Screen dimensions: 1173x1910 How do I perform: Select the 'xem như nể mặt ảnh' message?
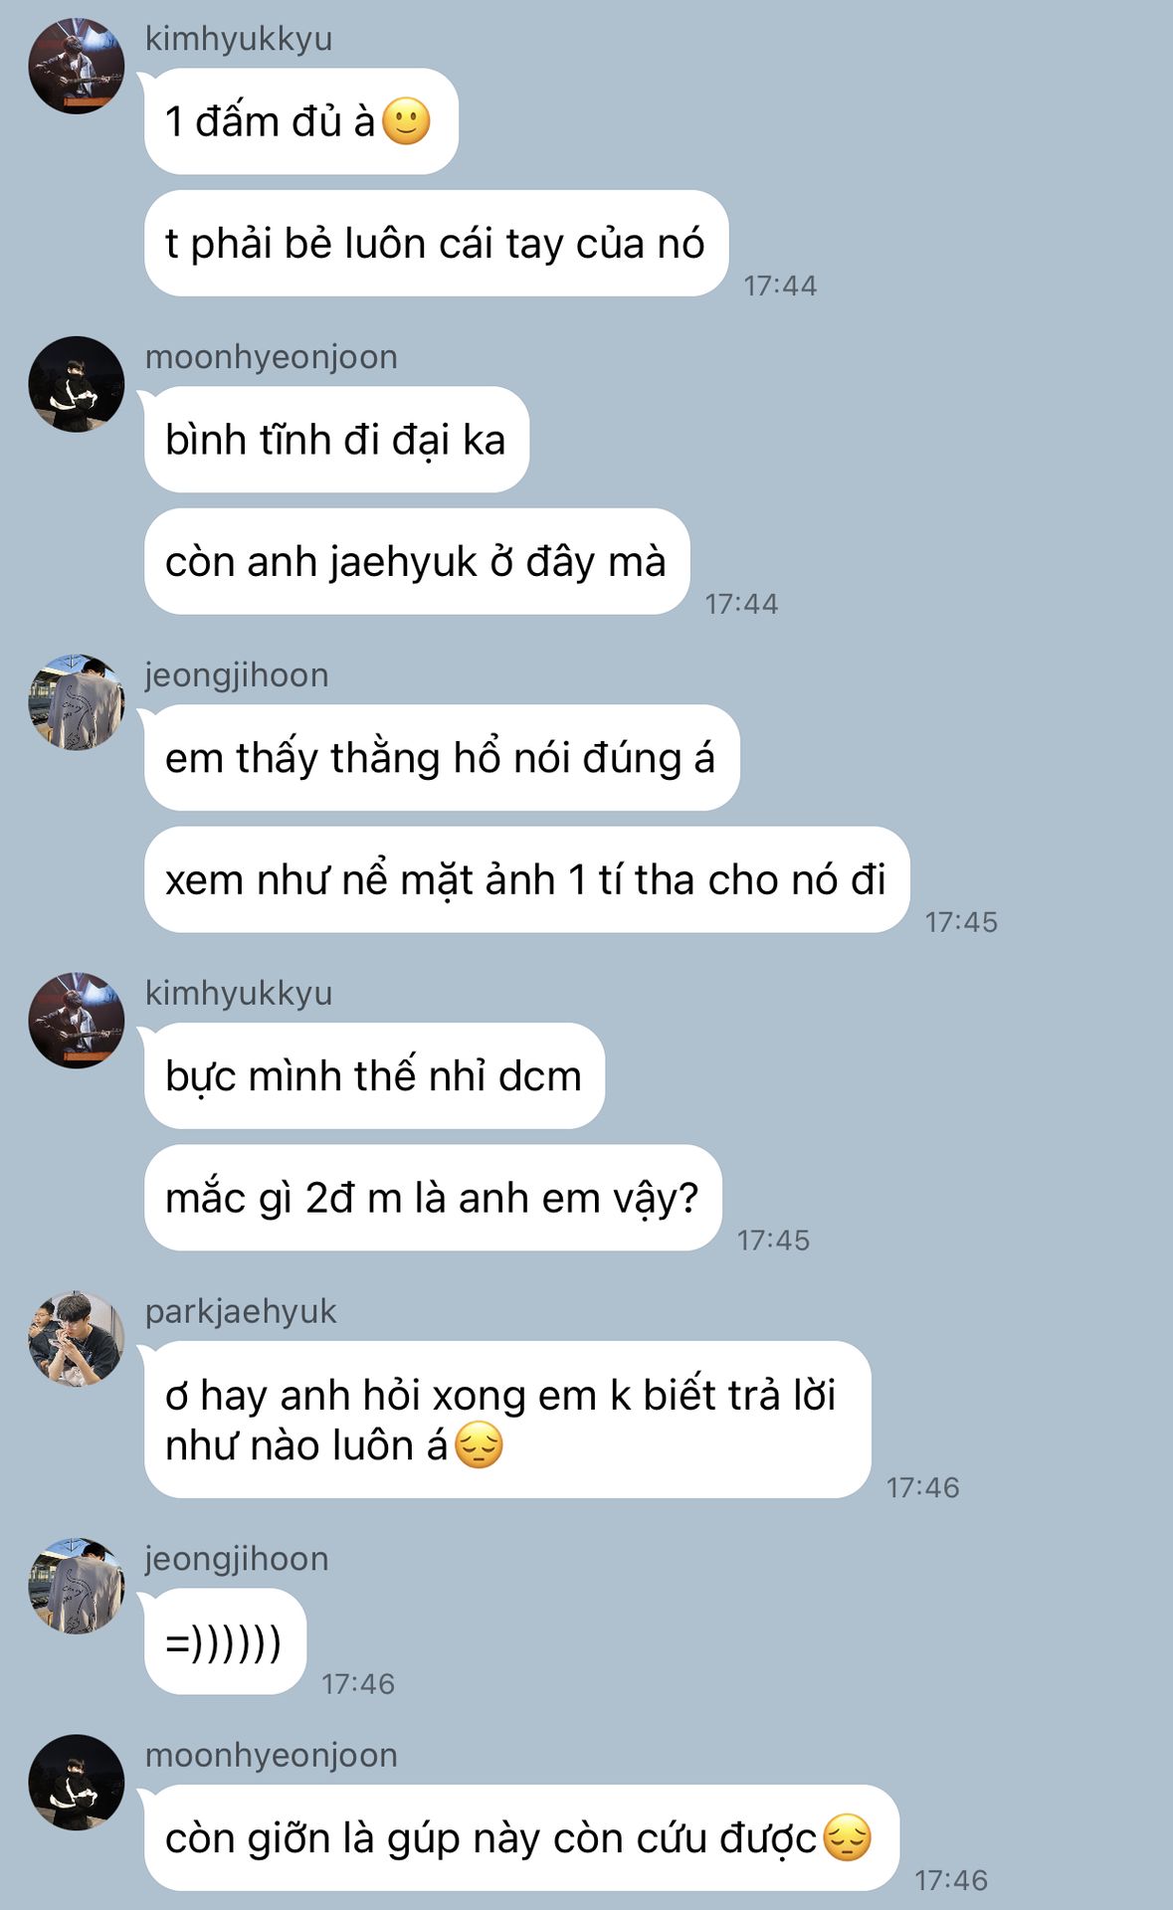[527, 879]
